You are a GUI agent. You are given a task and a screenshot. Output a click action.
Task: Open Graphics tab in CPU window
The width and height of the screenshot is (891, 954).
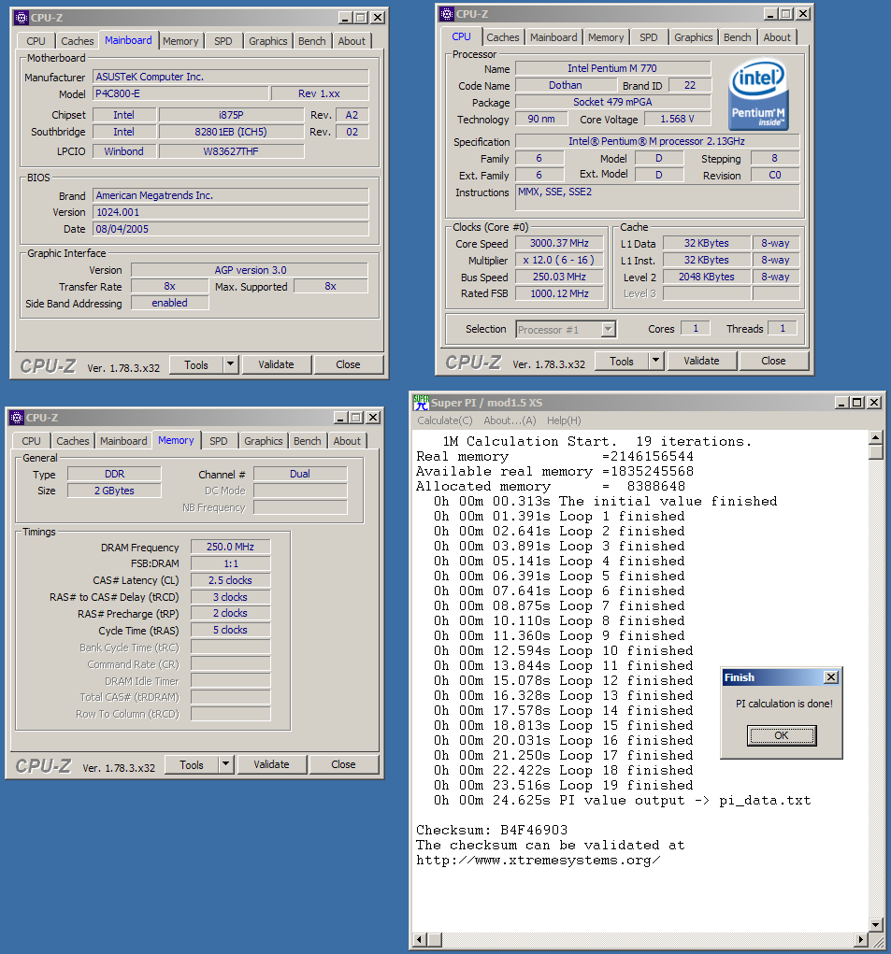[693, 37]
